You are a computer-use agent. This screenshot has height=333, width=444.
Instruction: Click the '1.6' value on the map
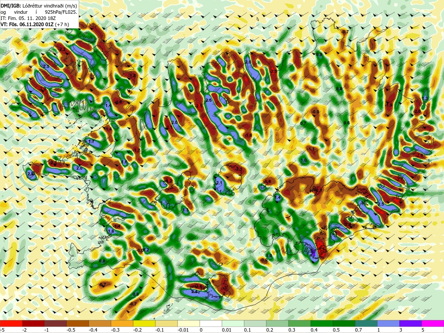tap(124, 162)
